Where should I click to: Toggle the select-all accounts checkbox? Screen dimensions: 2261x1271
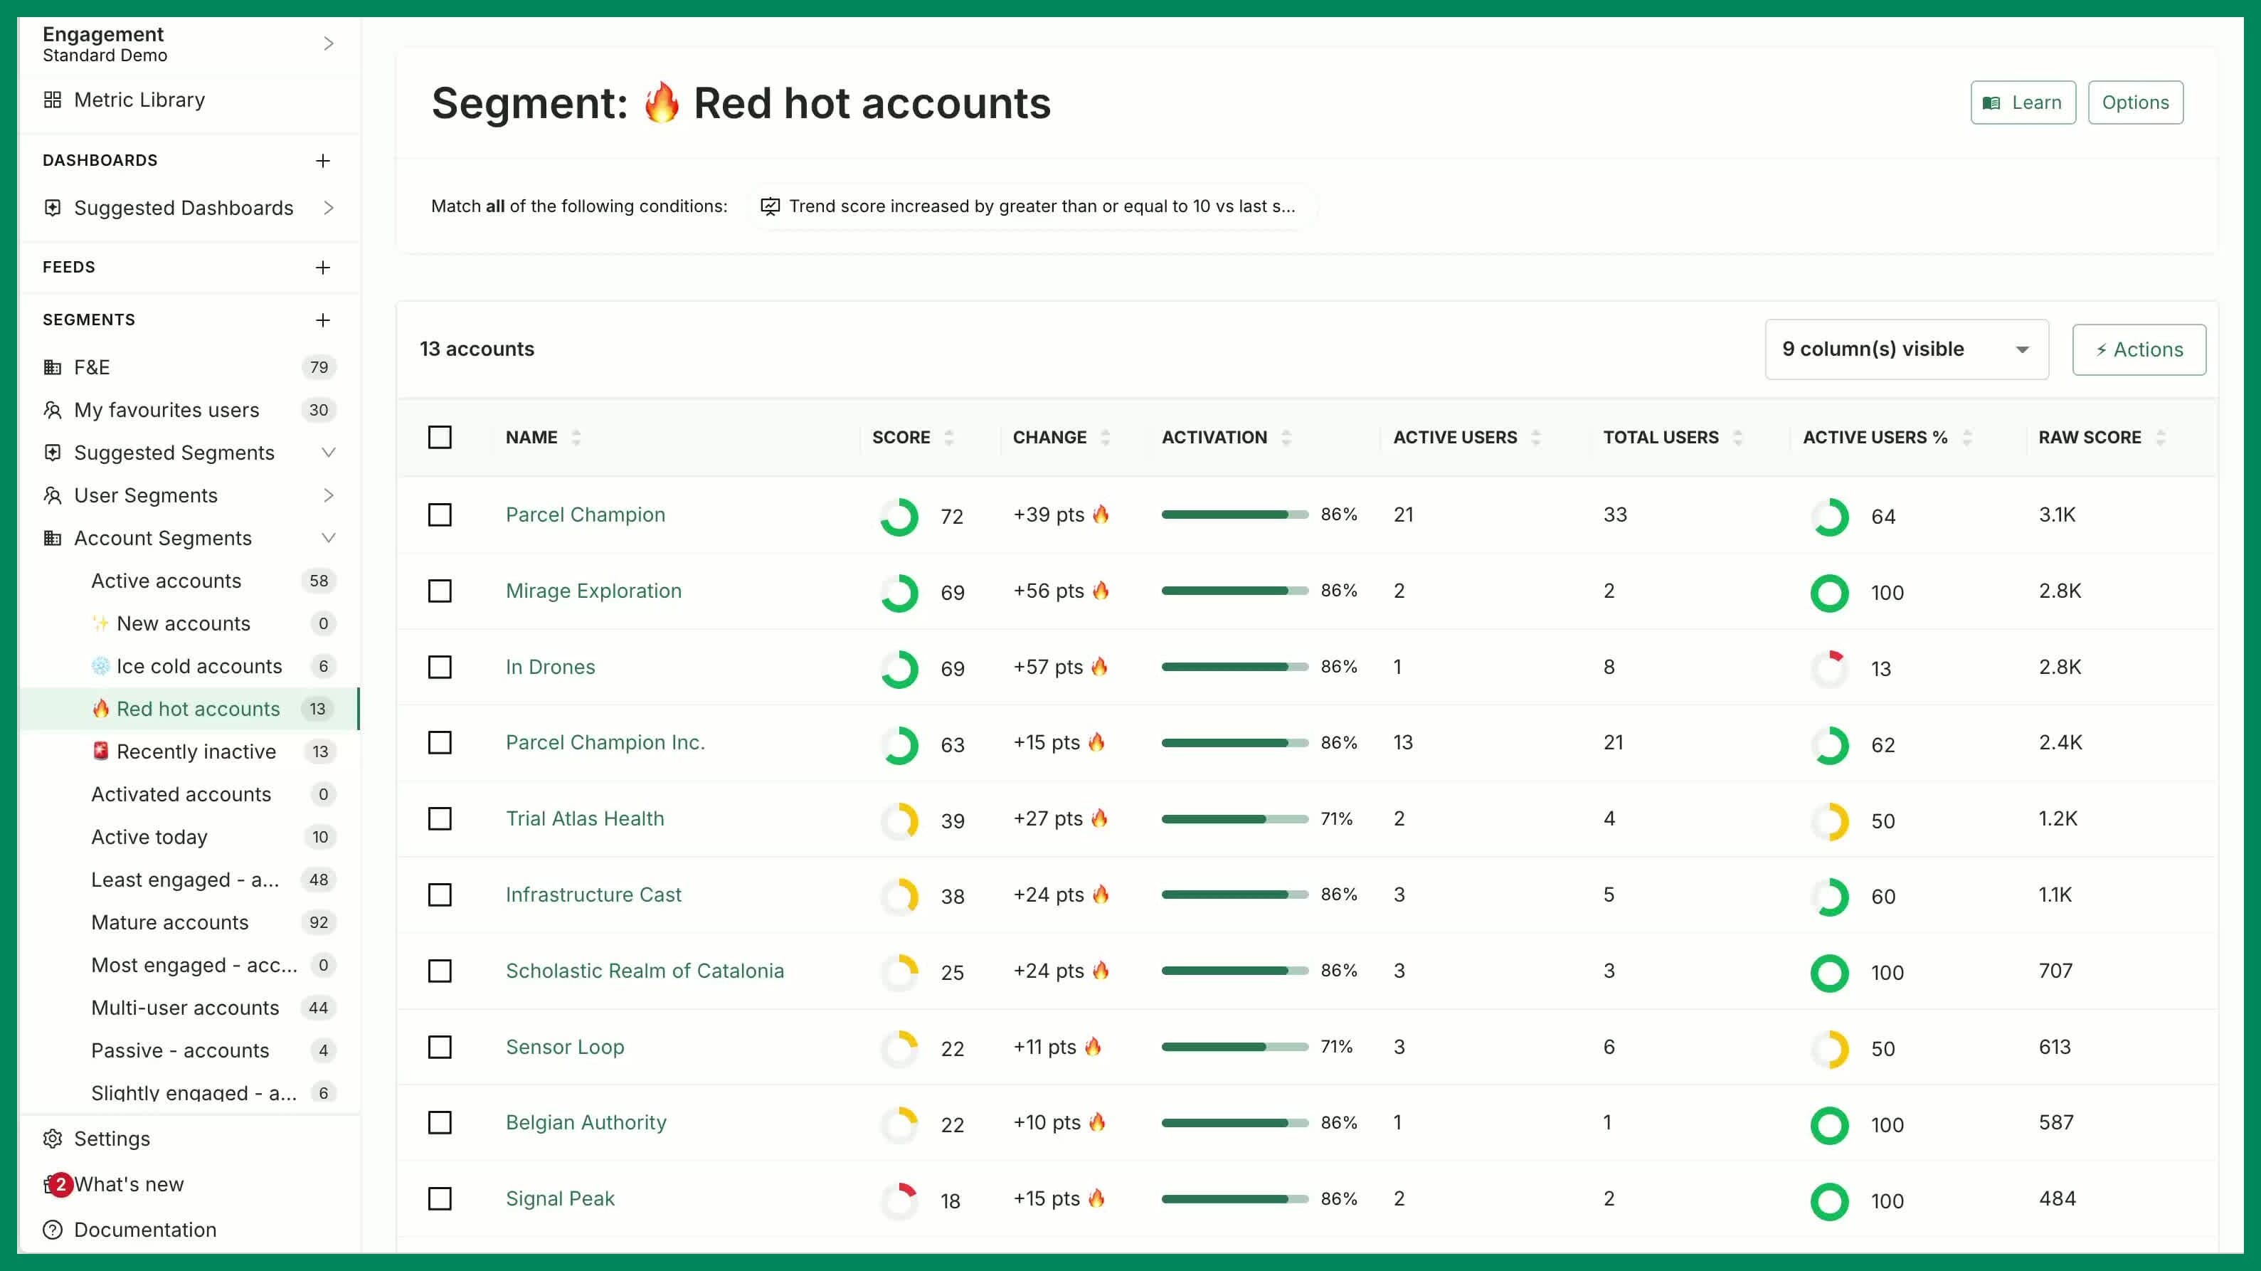(x=440, y=437)
